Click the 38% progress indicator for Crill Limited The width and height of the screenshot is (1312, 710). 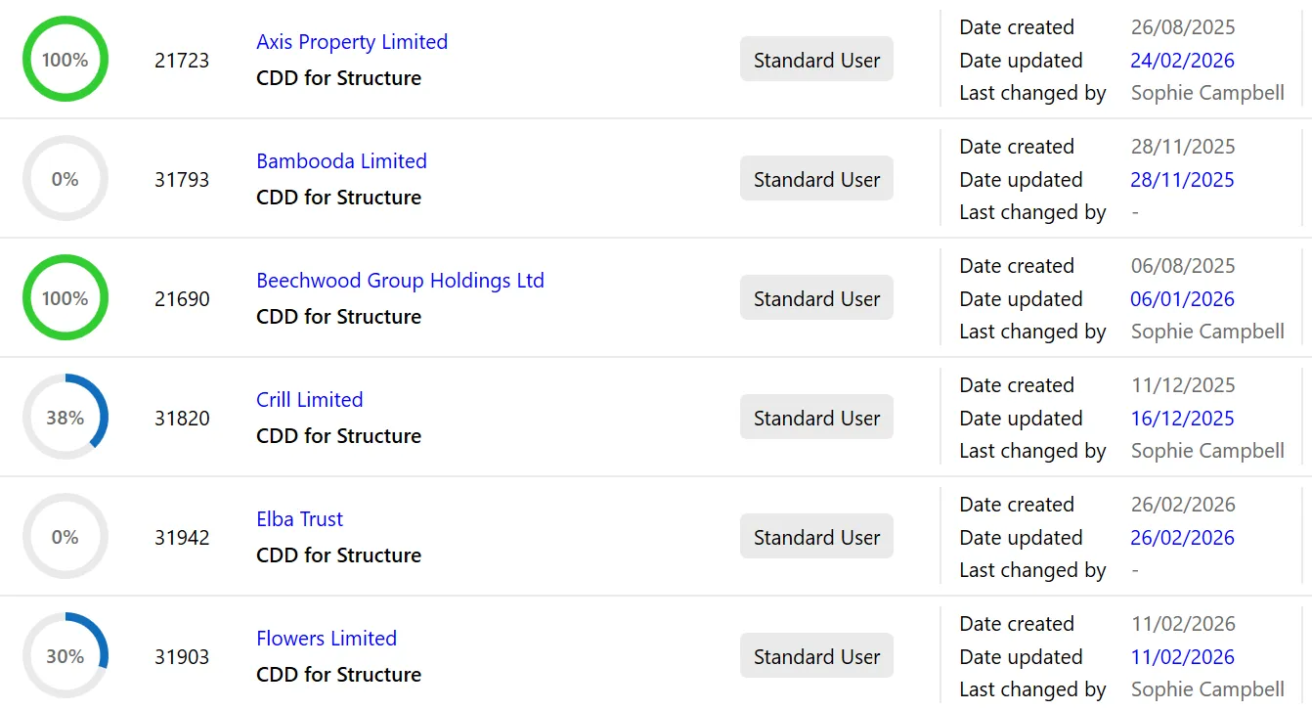tap(65, 417)
